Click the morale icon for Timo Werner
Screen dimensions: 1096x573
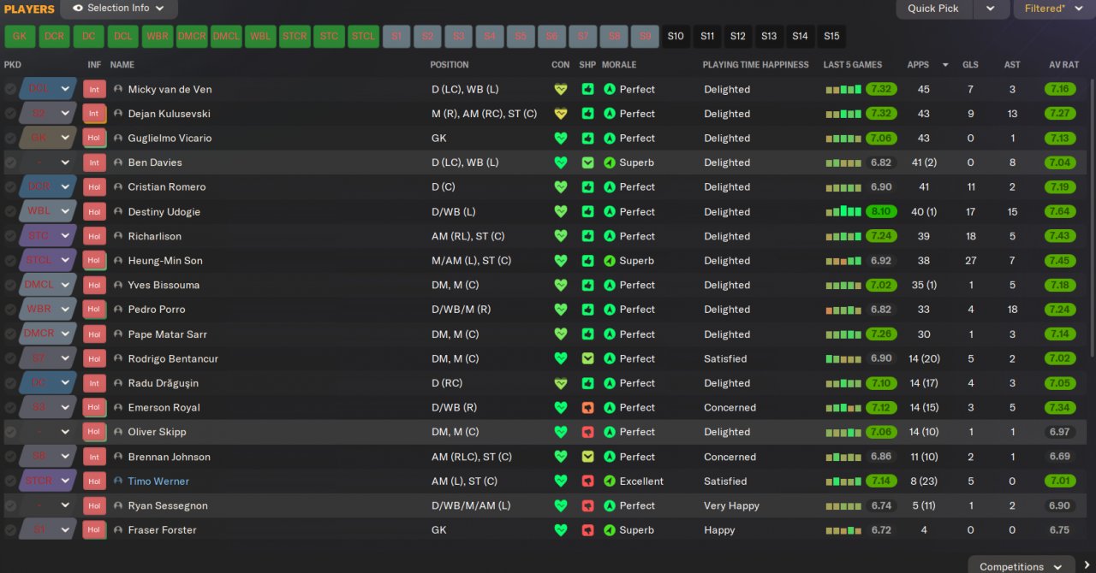pos(610,481)
